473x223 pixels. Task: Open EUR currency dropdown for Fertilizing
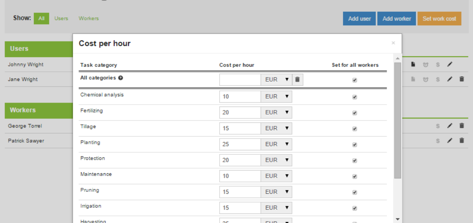coord(276,112)
